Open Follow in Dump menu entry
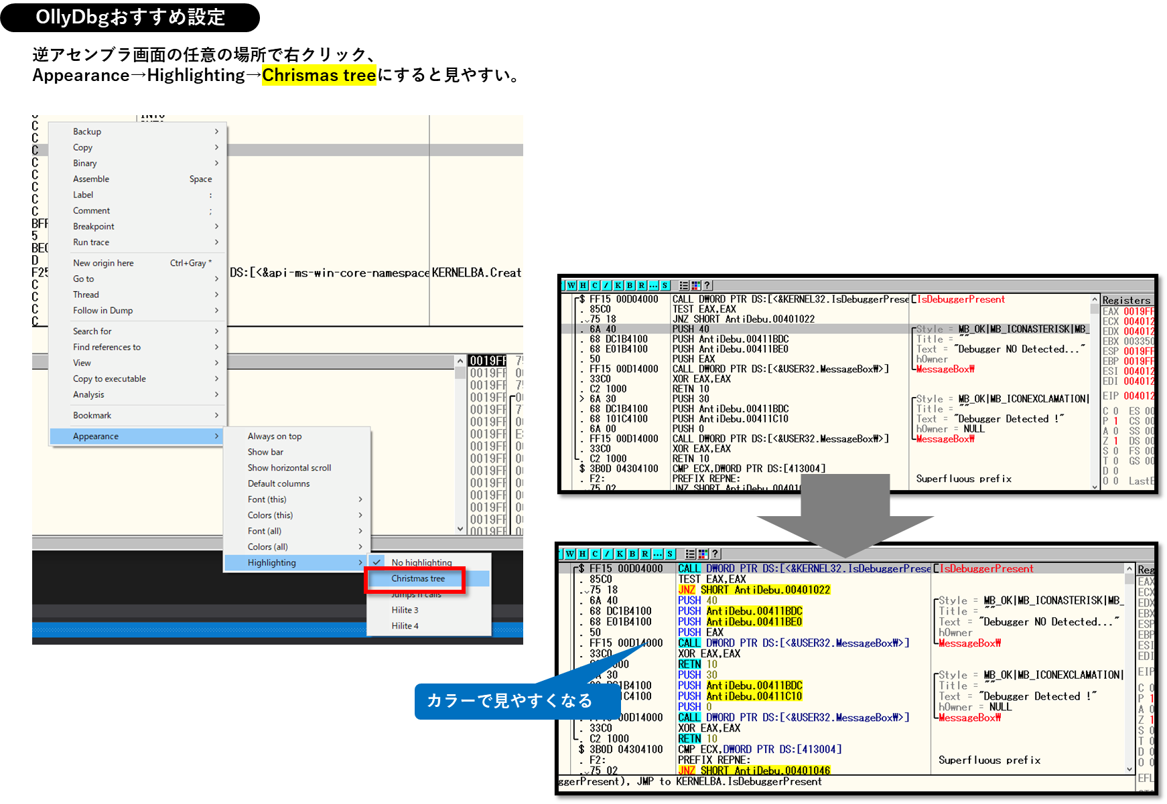 (137, 311)
